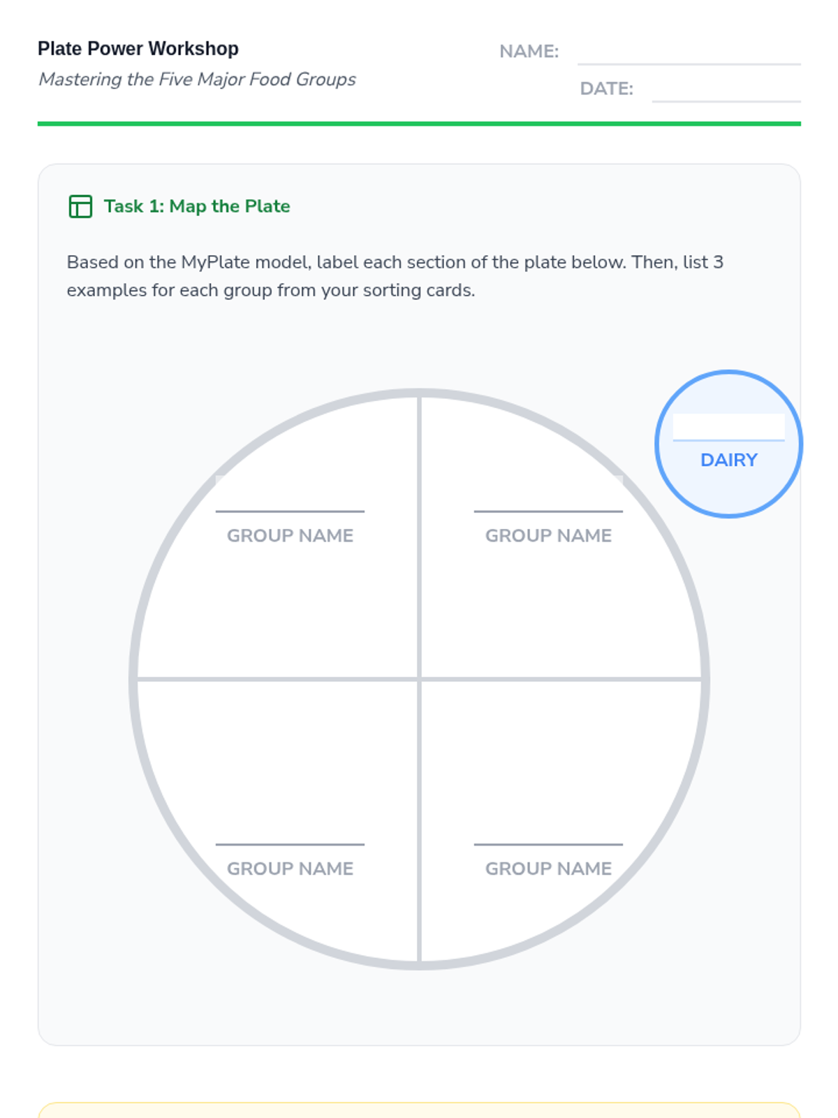Click the center where plate dividers cross
Screen dimensions: 838x1118
coord(419,678)
